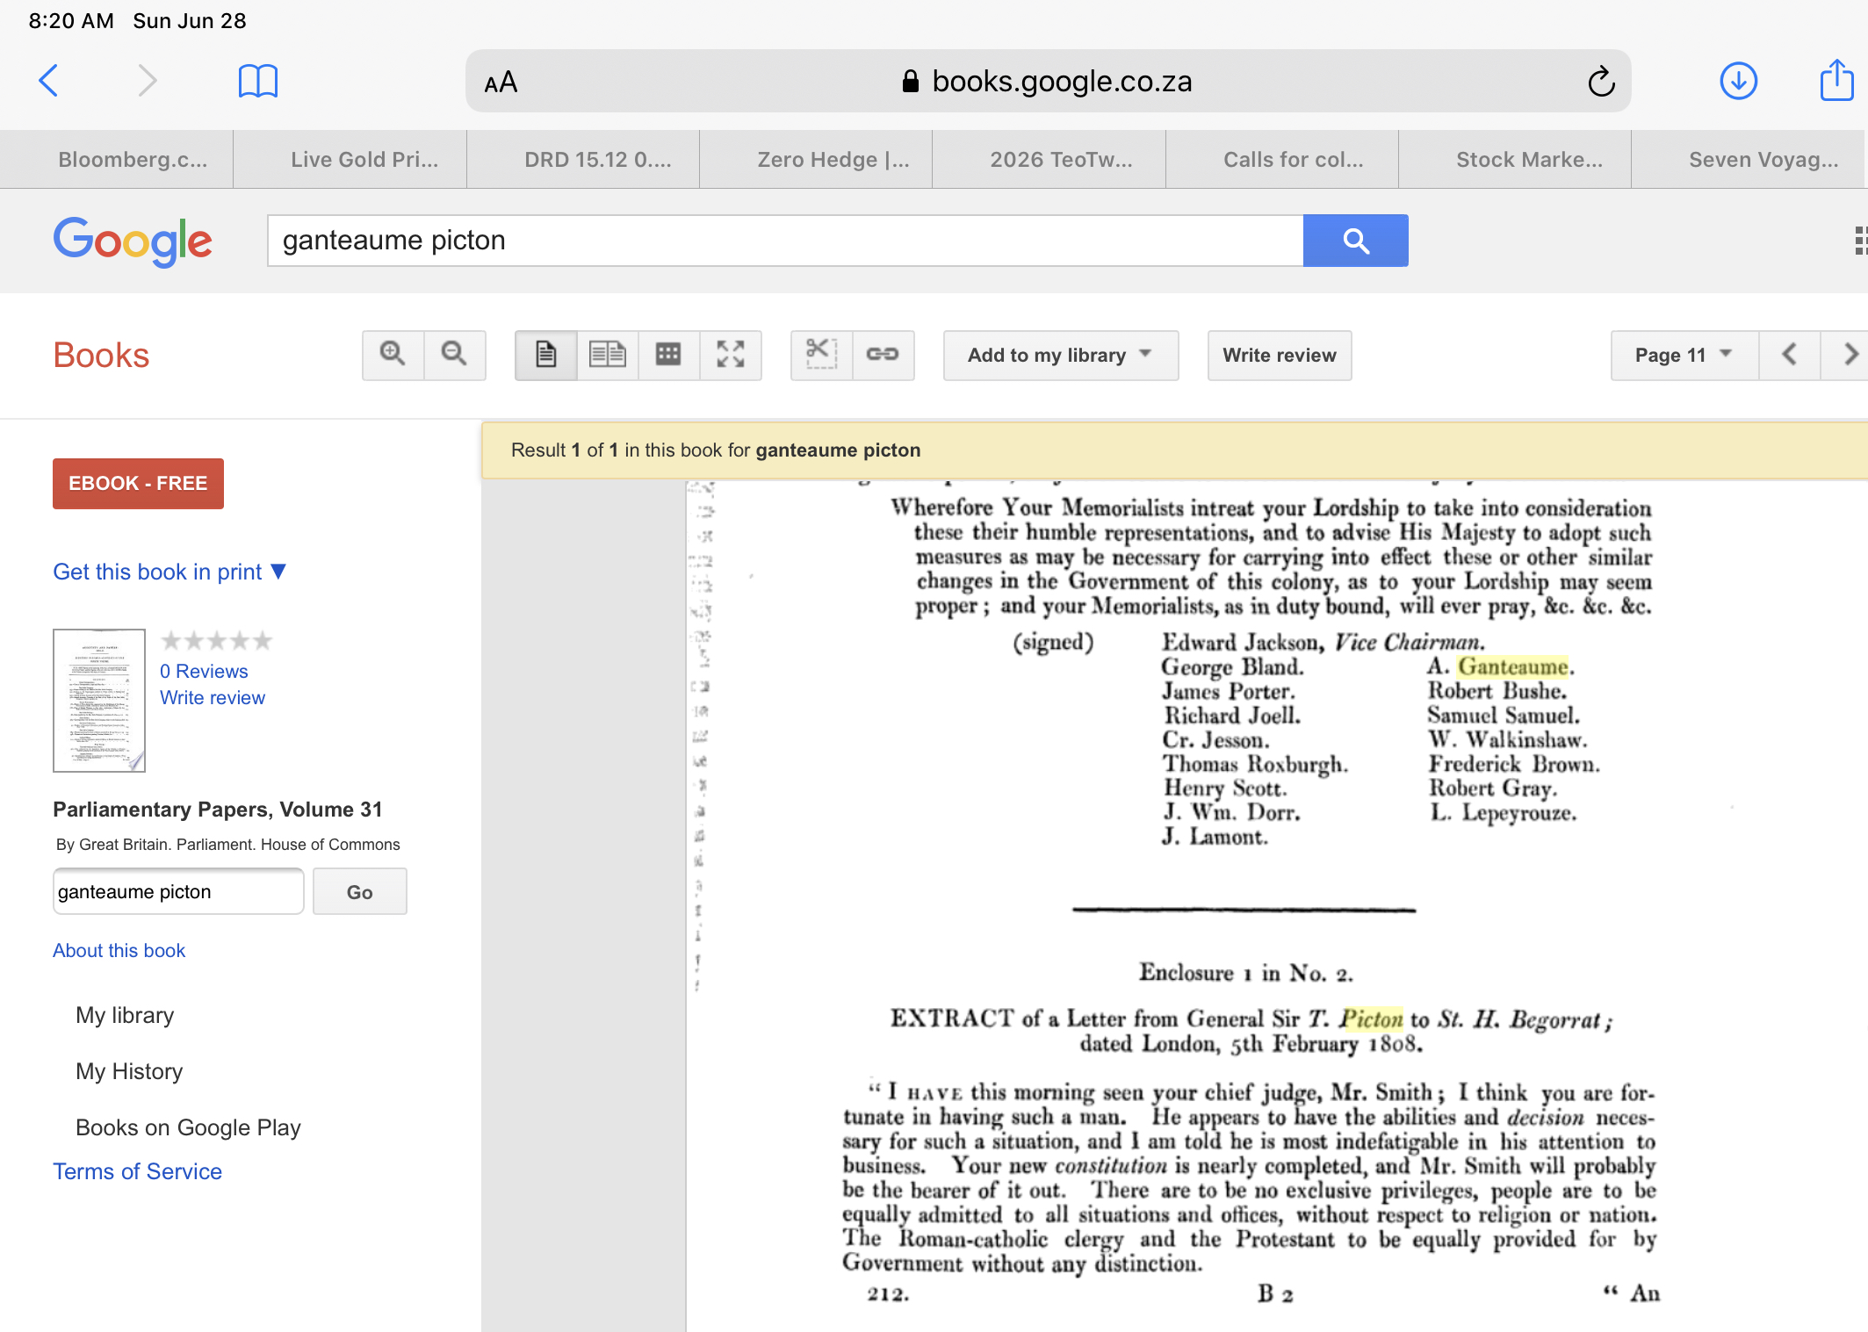Open About this book link

coord(119,950)
